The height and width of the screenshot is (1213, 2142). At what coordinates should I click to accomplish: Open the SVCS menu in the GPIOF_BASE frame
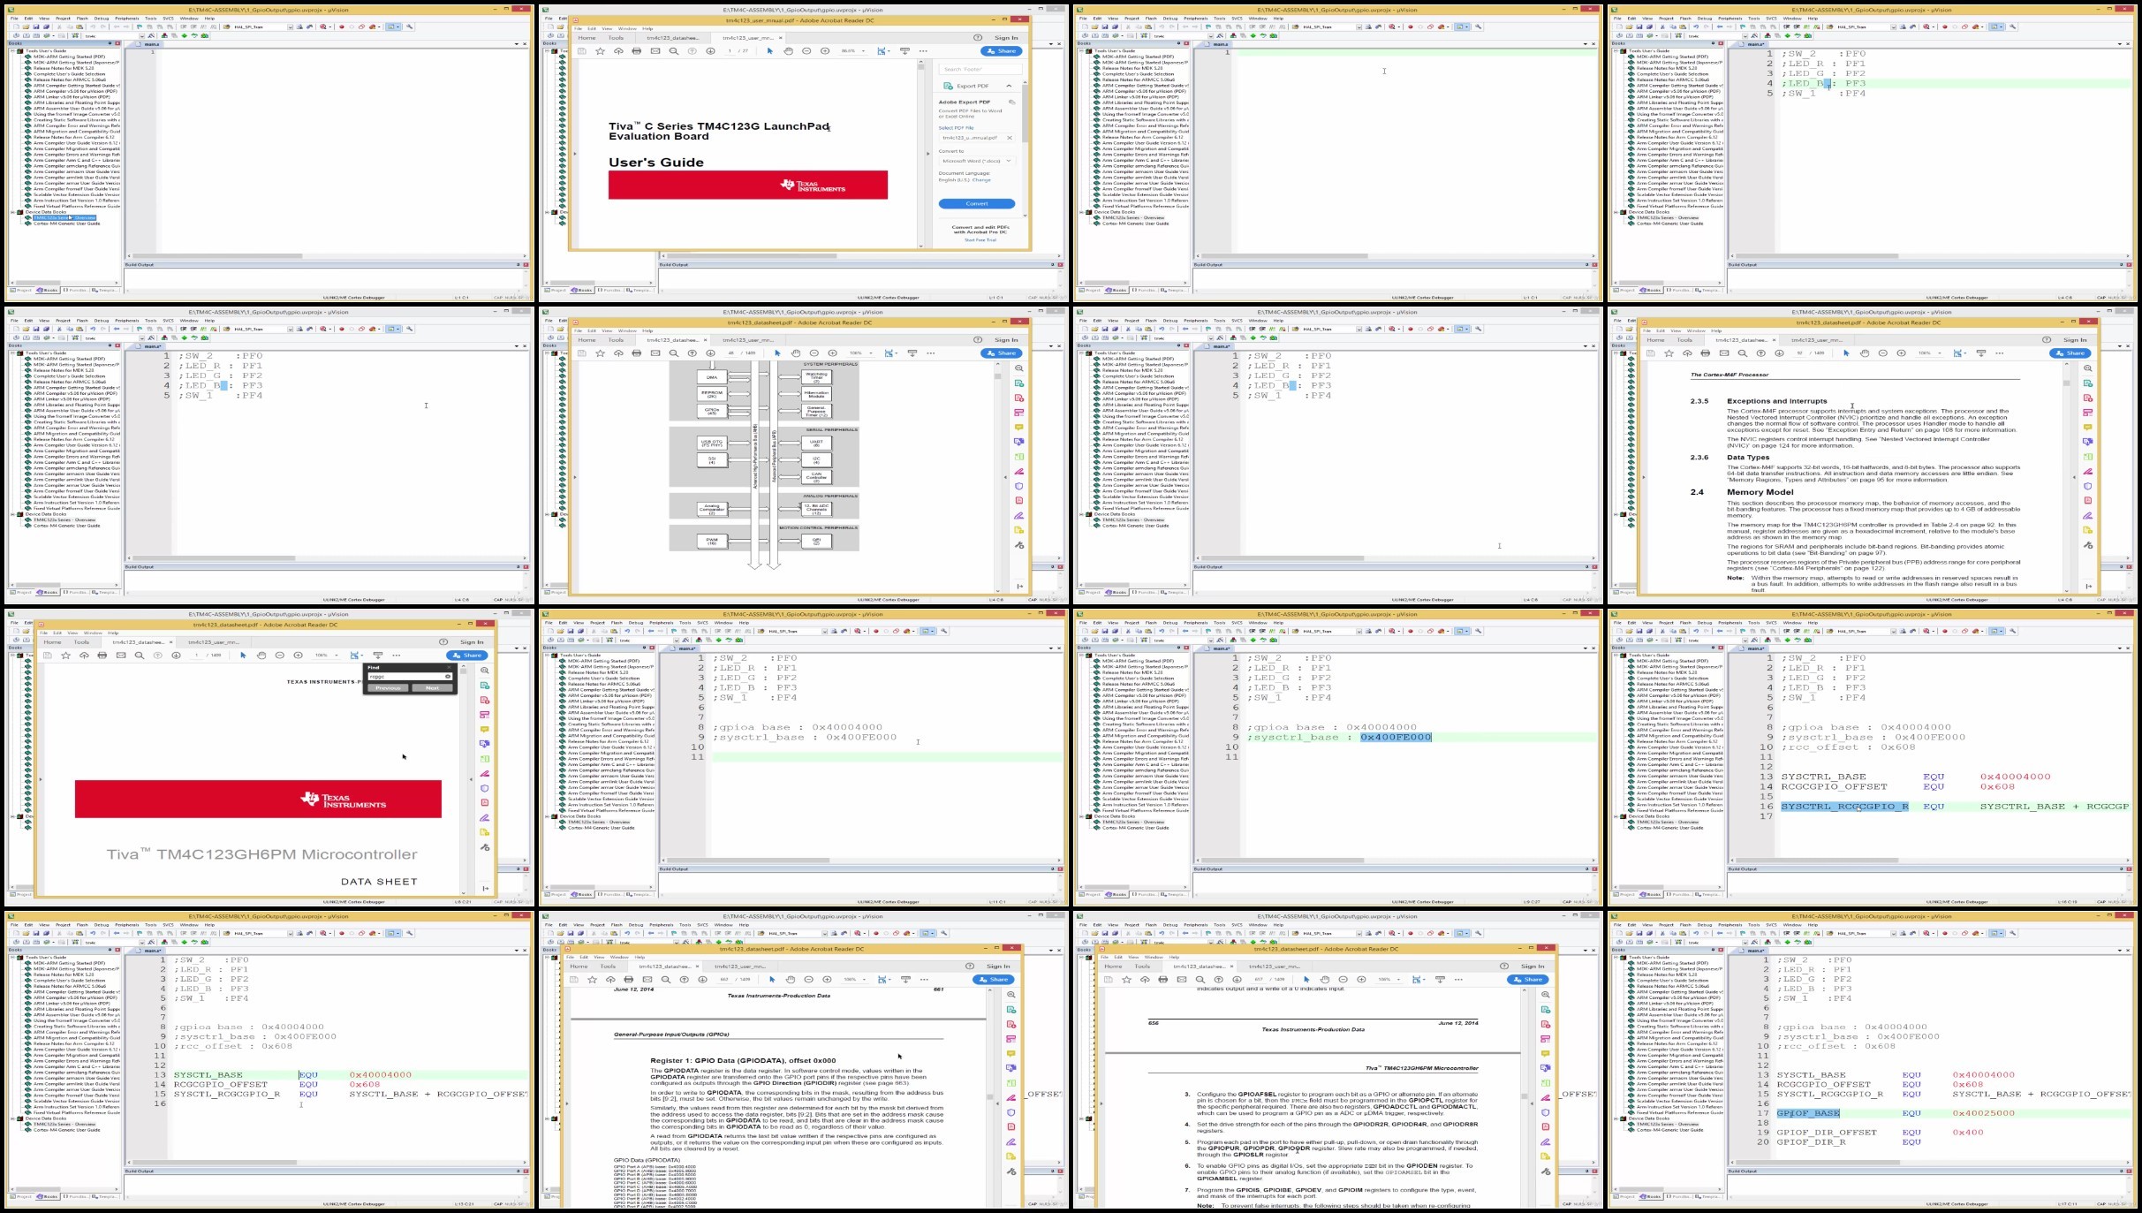tap(1771, 925)
